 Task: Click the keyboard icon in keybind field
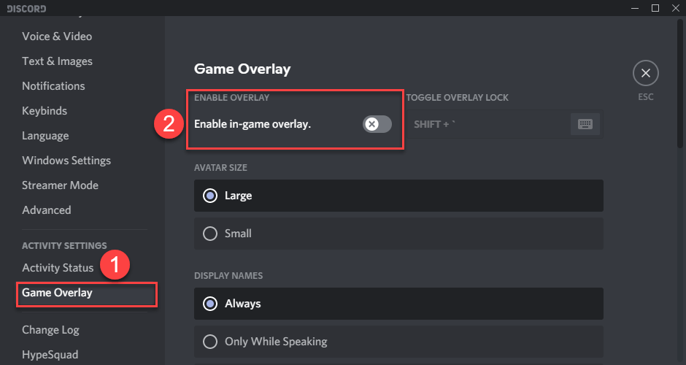[585, 124]
